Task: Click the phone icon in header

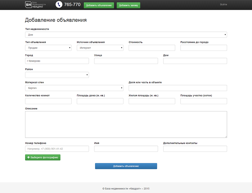Action: pyautogui.click(x=59, y=4)
